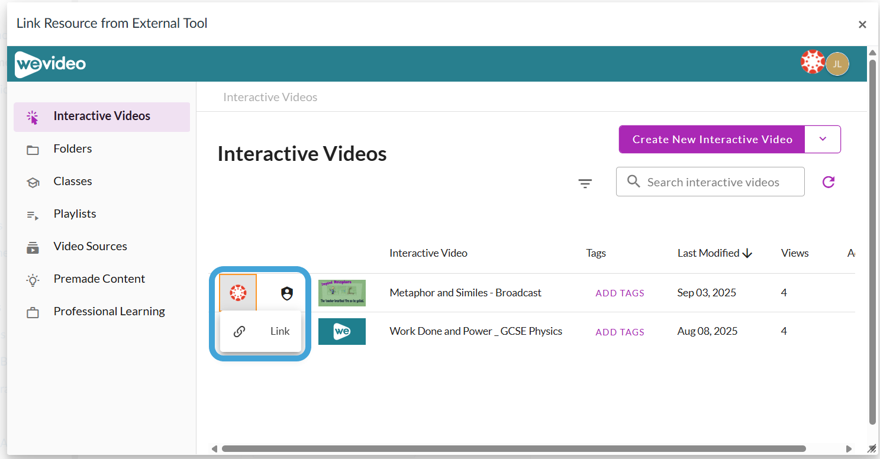Click the Canvas share icon on Metaphor row
Image resolution: width=880 pixels, height=459 pixels.
pos(238,293)
